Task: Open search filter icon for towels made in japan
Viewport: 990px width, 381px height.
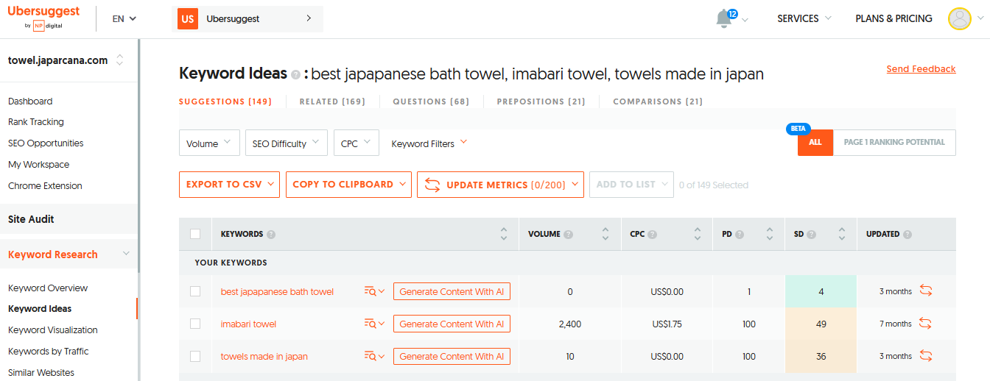Action: click(x=374, y=356)
